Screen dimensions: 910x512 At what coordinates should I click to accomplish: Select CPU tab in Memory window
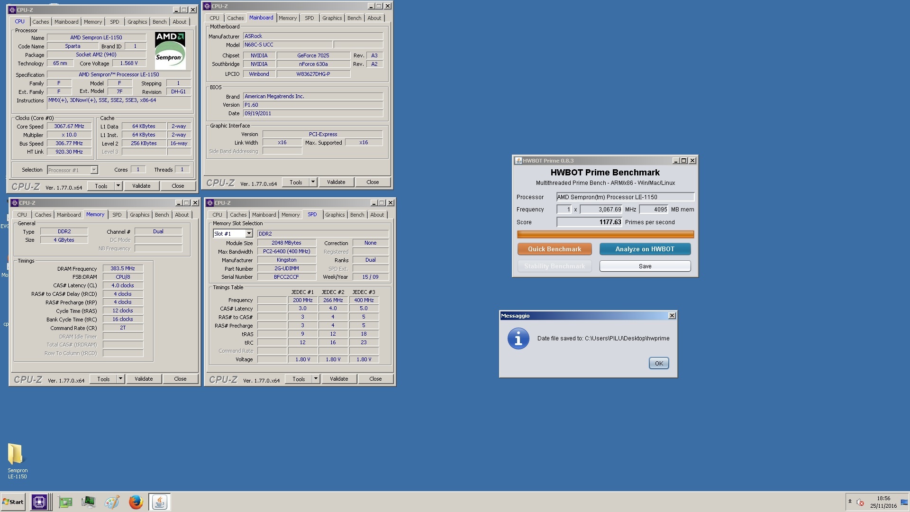[x=22, y=215]
